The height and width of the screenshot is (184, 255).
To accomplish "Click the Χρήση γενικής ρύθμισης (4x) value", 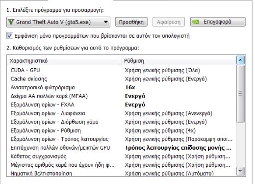I will point(160,131).
